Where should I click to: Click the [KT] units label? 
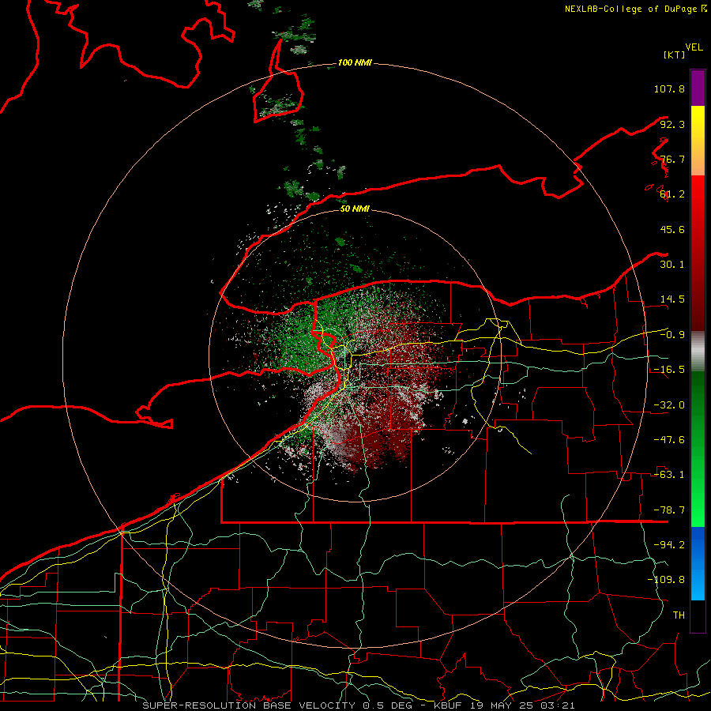(674, 55)
